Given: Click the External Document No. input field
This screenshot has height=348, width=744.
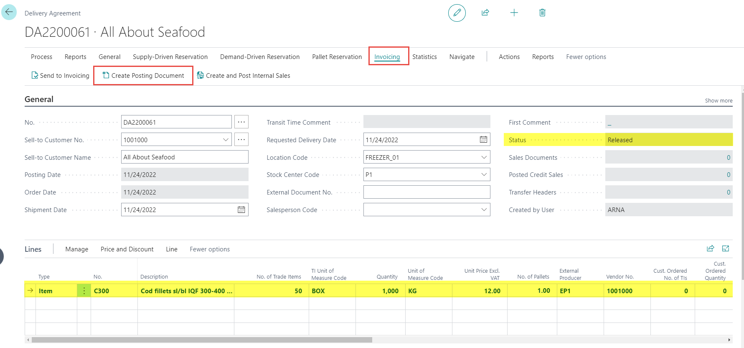Looking at the screenshot, I should click(x=426, y=192).
